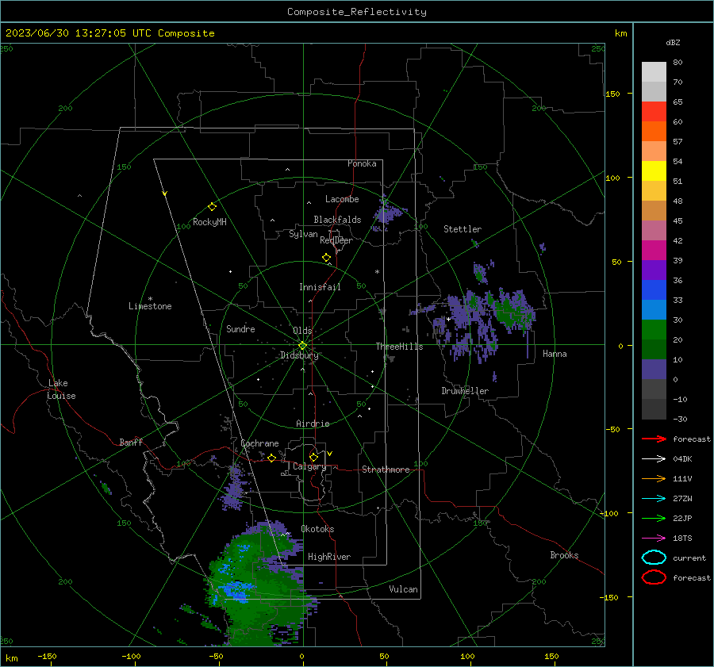The height and width of the screenshot is (667, 714).
Task: Click the Brooks town label
Action: (x=564, y=555)
